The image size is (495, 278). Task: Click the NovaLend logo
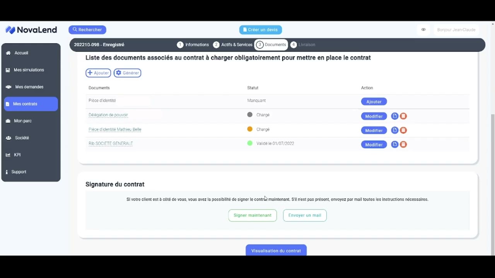31,30
